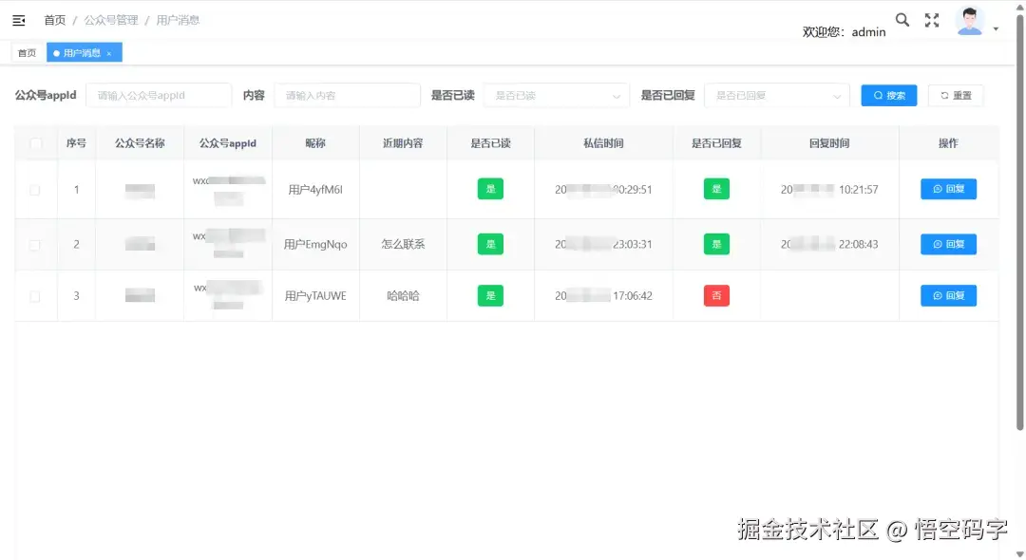Open the 是否已回复 dropdown
The image size is (1026, 560).
pos(777,95)
